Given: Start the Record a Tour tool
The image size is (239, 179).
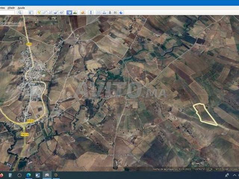Looking at the screenshot, I should click(61, 12).
